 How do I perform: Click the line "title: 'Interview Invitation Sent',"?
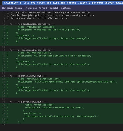[x=39, y=79]
